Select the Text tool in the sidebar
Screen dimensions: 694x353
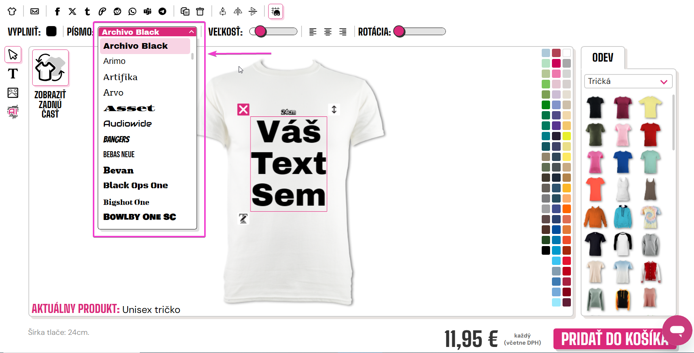pyautogui.click(x=13, y=73)
